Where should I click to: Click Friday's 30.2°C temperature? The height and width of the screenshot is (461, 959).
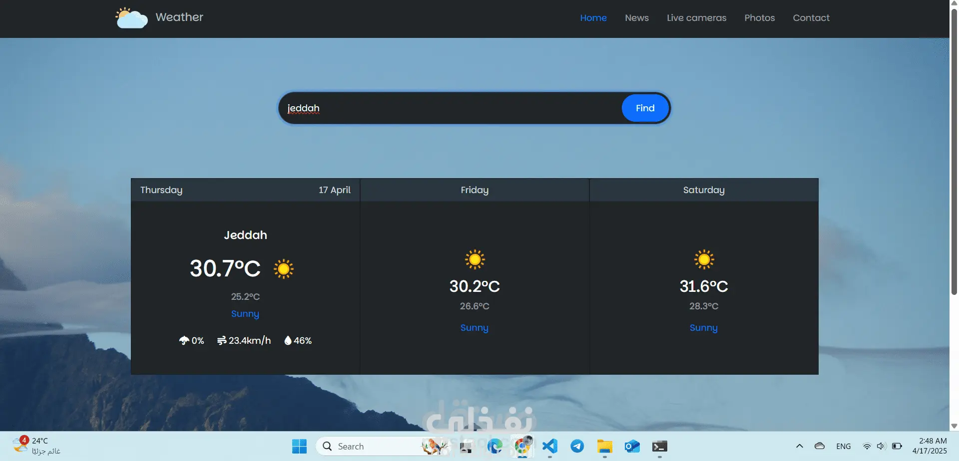[475, 286]
